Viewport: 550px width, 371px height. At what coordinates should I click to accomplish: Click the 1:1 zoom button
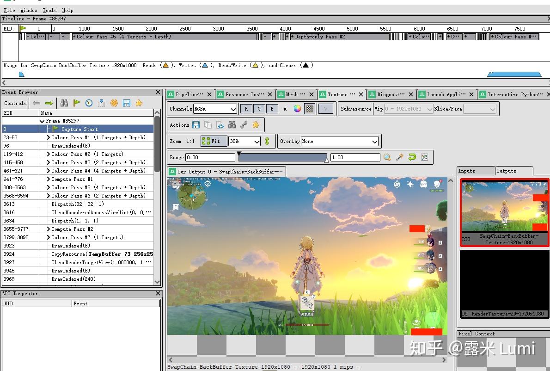tap(191, 141)
